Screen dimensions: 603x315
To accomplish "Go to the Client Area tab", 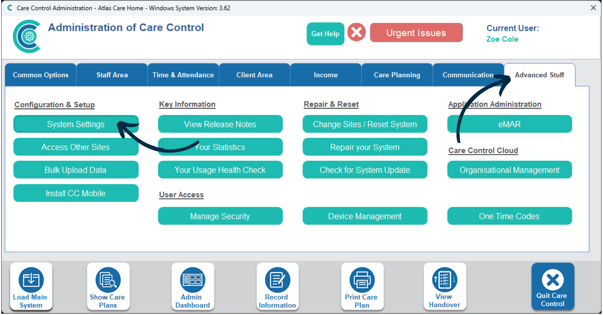I will [x=254, y=75].
